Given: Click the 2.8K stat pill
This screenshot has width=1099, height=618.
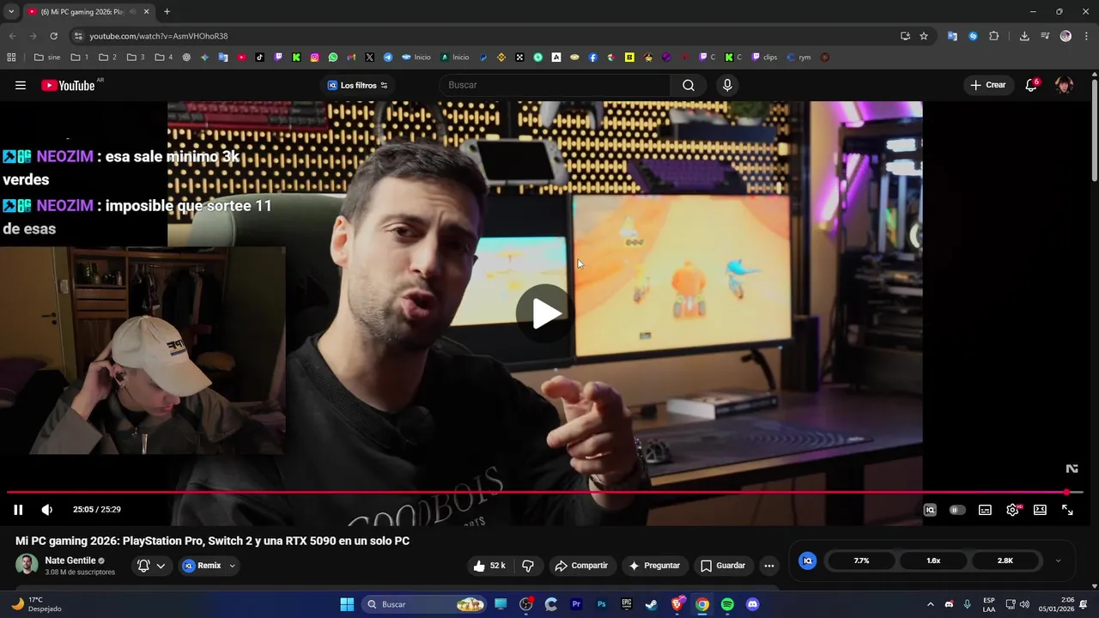Looking at the screenshot, I should coord(1005,560).
